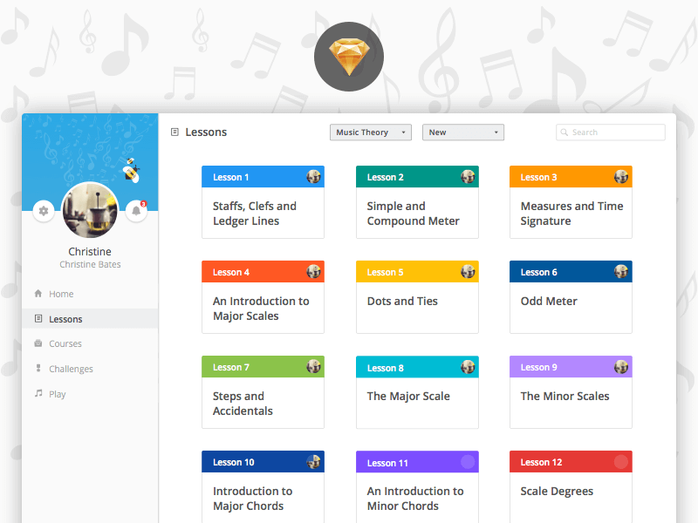Screen dimensions: 698x523
Task: Select Courses from the navigation menu
Action: tap(65, 343)
